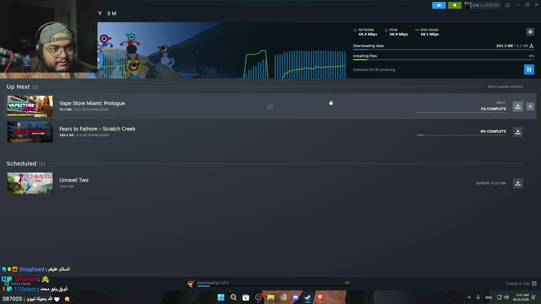541x304 pixels.
Task: Click the game icon in bottom download bar
Action: point(191,284)
